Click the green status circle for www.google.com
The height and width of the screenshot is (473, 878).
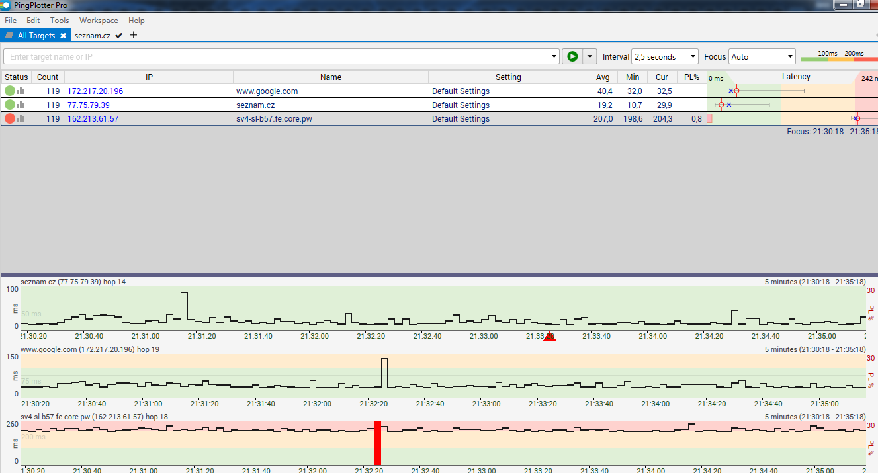[10, 91]
